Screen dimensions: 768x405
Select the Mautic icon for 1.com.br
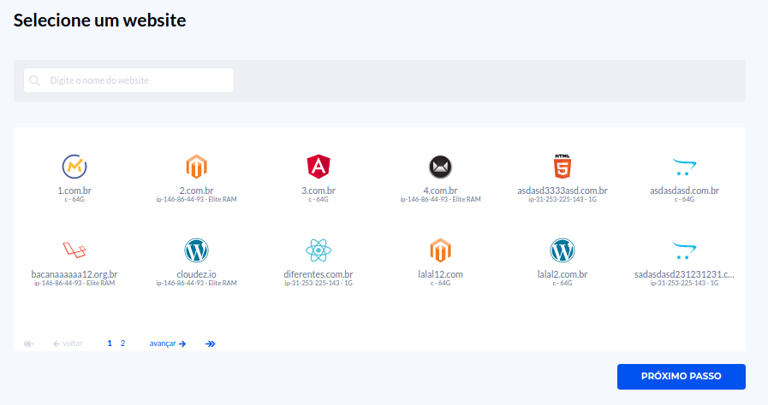[74, 166]
